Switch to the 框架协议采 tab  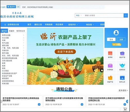tap(21, 31)
